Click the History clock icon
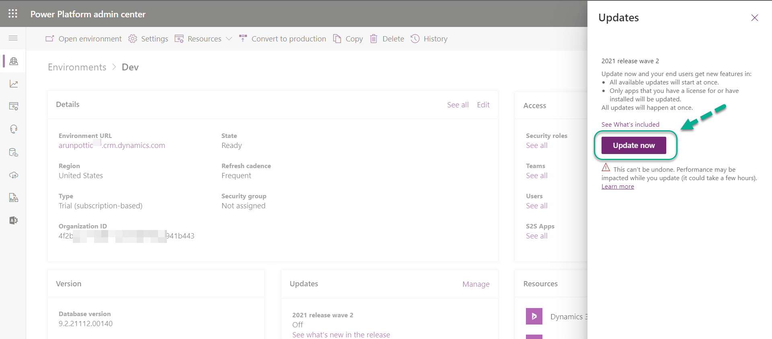 point(415,39)
